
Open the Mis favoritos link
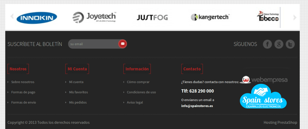(78, 92)
